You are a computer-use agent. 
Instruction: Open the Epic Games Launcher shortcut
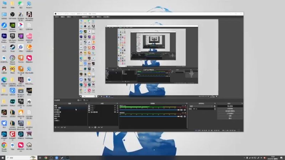click(12, 37)
